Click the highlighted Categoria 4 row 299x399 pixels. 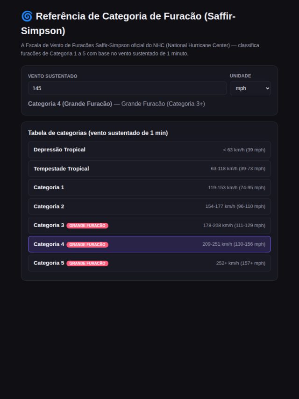coord(149,244)
